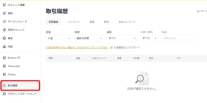Click the ウォレット概要 grid icon
This screenshot has height=103, width=207.
tap(4, 5)
